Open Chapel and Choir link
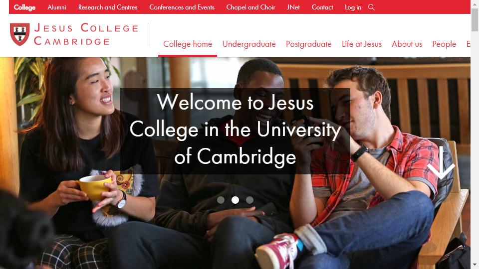The height and width of the screenshot is (269, 479). click(250, 7)
